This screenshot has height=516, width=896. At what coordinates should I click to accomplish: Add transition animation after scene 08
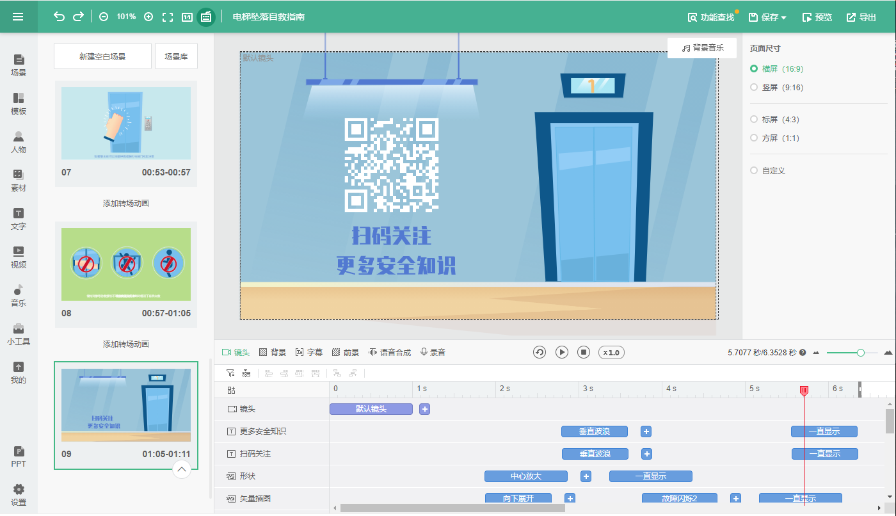(126, 344)
